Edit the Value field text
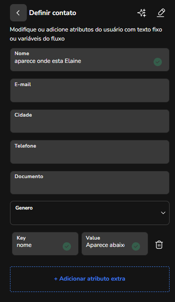The height and width of the screenshot is (302, 175). tap(115, 244)
